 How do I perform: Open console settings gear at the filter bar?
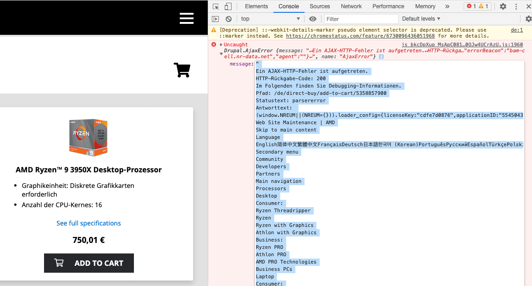tap(528, 19)
